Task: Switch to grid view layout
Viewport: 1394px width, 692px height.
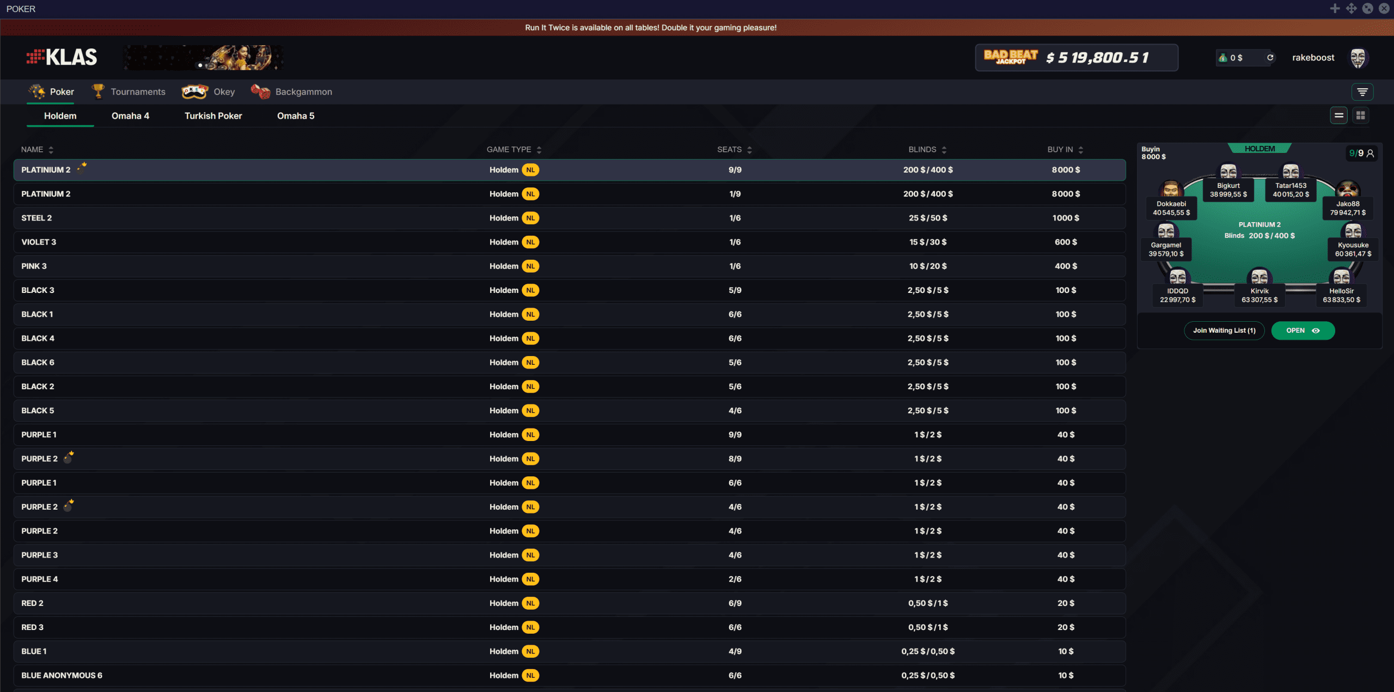Action: [x=1360, y=115]
